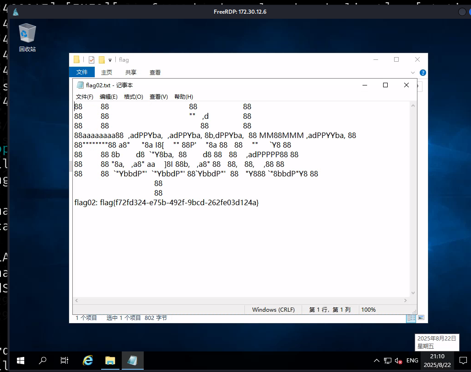Click the Notepad icon in flag02.txt title bar
Image resolution: width=471 pixels, height=372 pixels.
point(80,85)
